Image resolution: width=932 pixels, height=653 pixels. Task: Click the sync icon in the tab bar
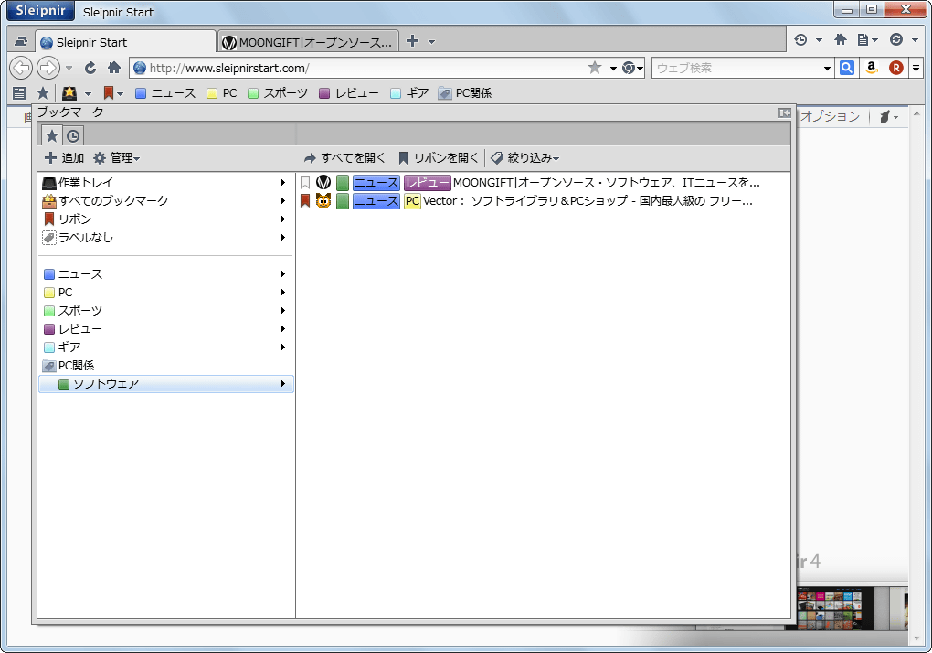pyautogui.click(x=896, y=40)
